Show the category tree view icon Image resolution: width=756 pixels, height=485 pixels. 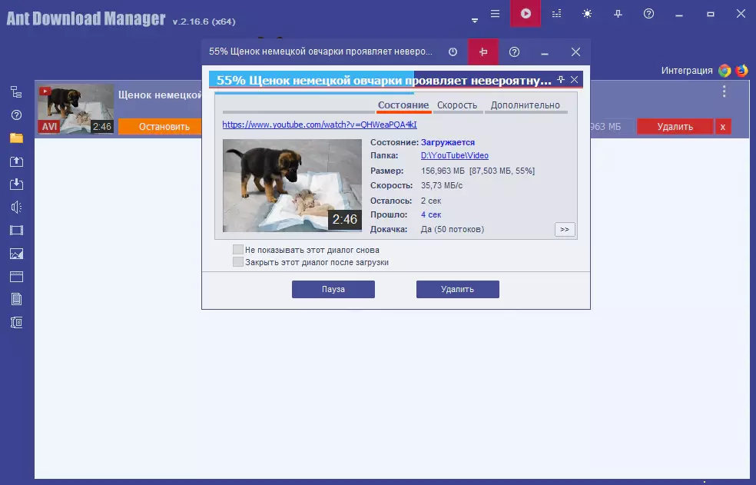(16, 92)
